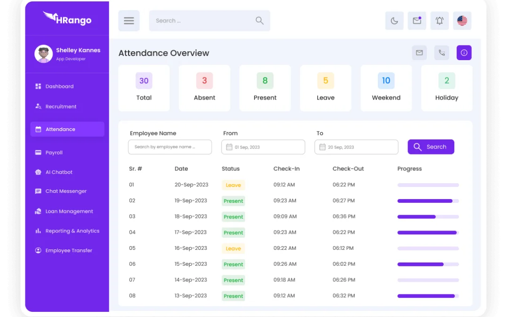Image resolution: width=507 pixels, height=317 pixels.
Task: Click the magnifier icon in top search bar
Action: pyautogui.click(x=260, y=21)
